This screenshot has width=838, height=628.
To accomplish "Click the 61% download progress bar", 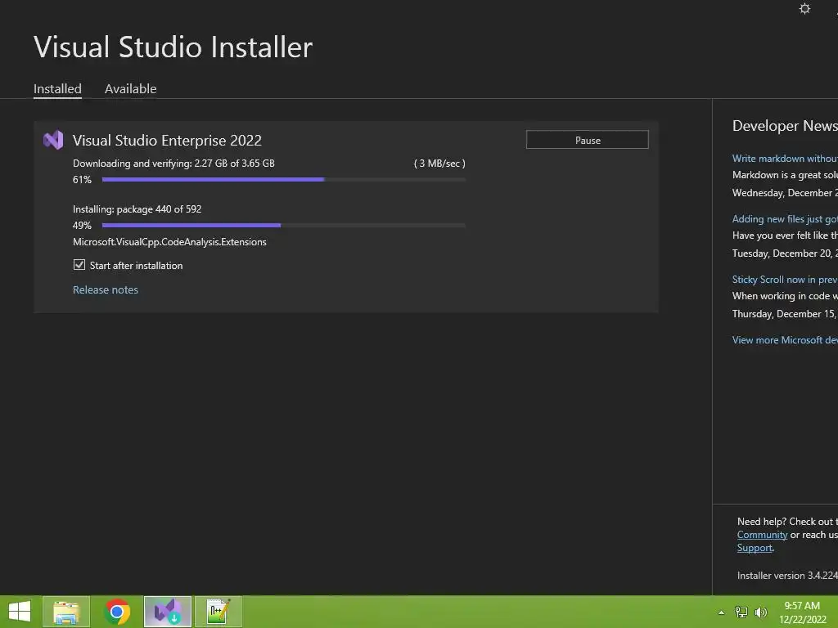I will [x=284, y=179].
